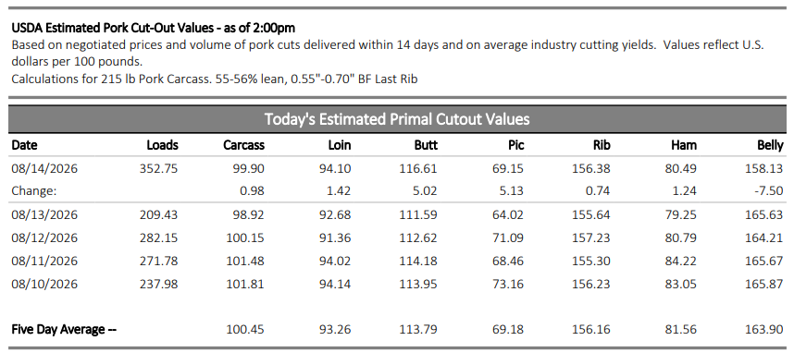
Task: Click the 08/13/2026 row date
Action: [x=44, y=215]
